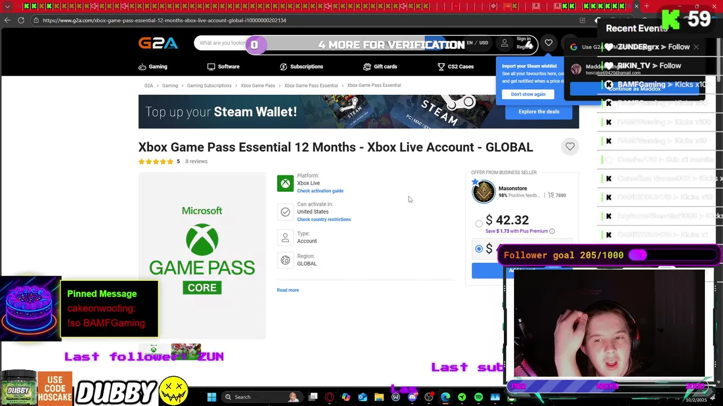Open the browser tab list chevron

pyautogui.click(x=8, y=6)
